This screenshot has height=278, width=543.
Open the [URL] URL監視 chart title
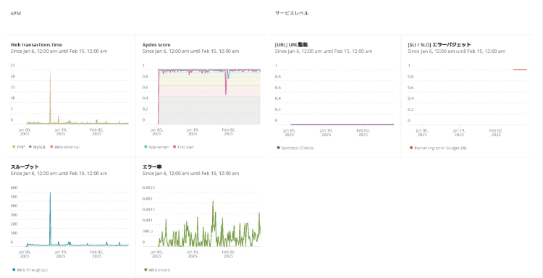coord(291,45)
